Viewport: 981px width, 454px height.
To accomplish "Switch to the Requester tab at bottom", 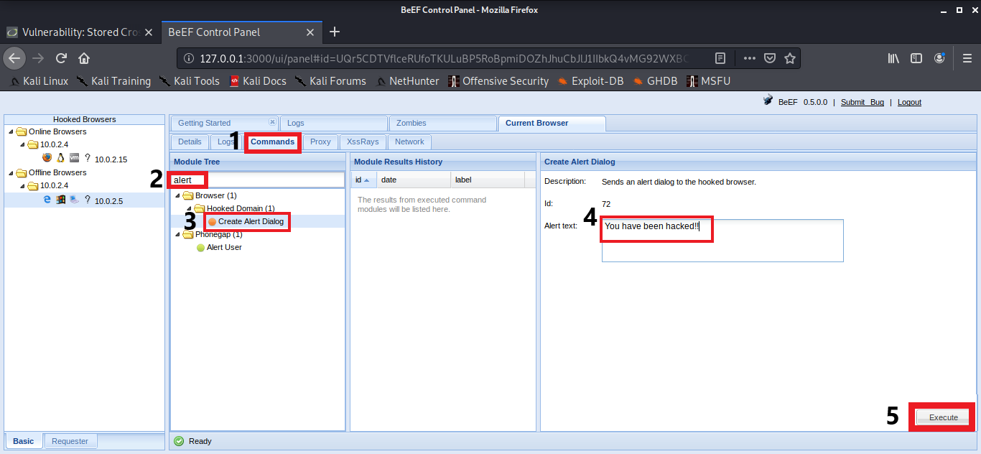I will [70, 440].
